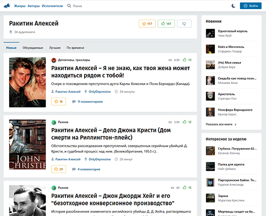Open Зараза by Муратова Кристина
This screenshot has height=216, width=266.
(x=223, y=196)
